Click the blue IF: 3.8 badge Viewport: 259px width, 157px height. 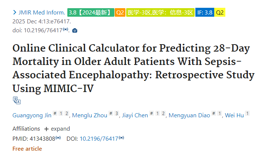point(205,12)
